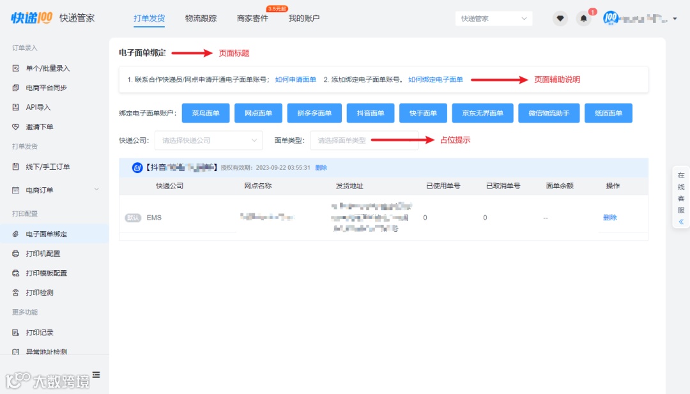690x394 pixels.
Task: Click the 快手面单 button
Action: pos(423,113)
